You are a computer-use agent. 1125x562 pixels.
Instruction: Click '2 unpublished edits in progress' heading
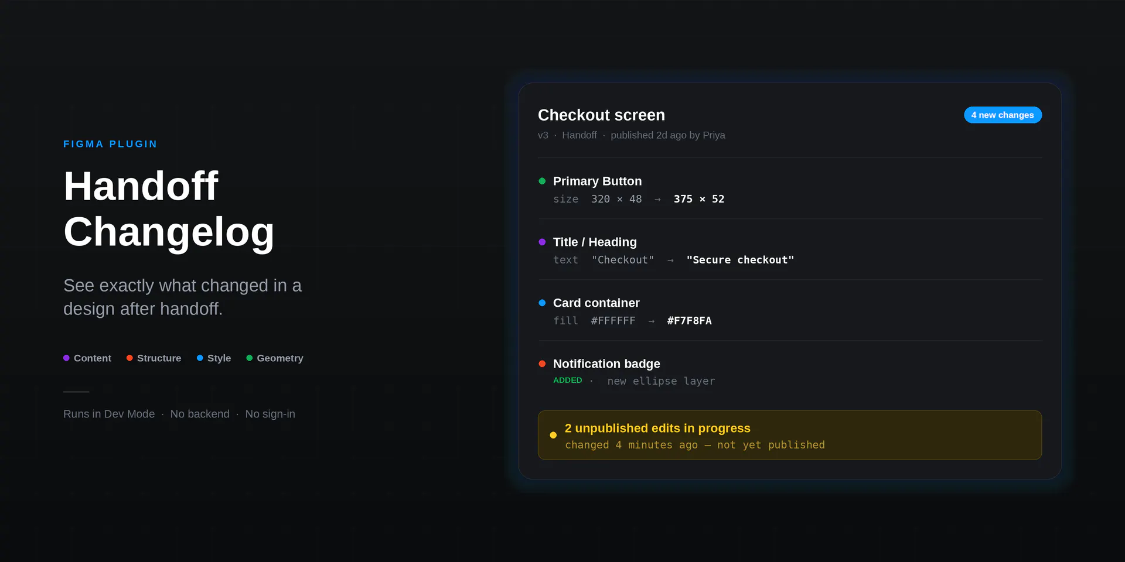tap(657, 428)
